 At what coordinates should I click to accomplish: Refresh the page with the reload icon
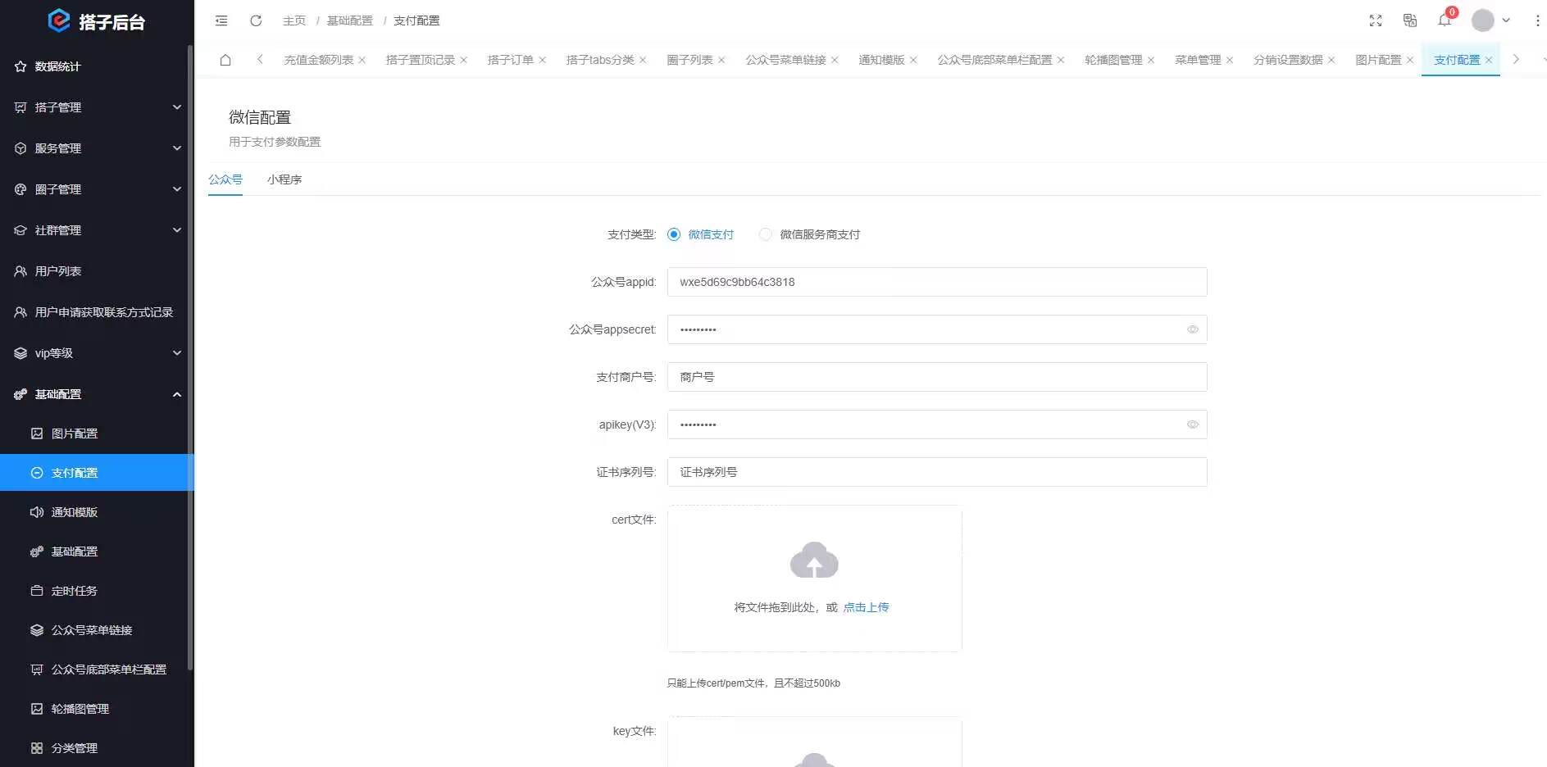coord(255,20)
